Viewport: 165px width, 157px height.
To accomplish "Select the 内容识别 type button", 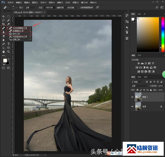I will [x=49, y=7].
